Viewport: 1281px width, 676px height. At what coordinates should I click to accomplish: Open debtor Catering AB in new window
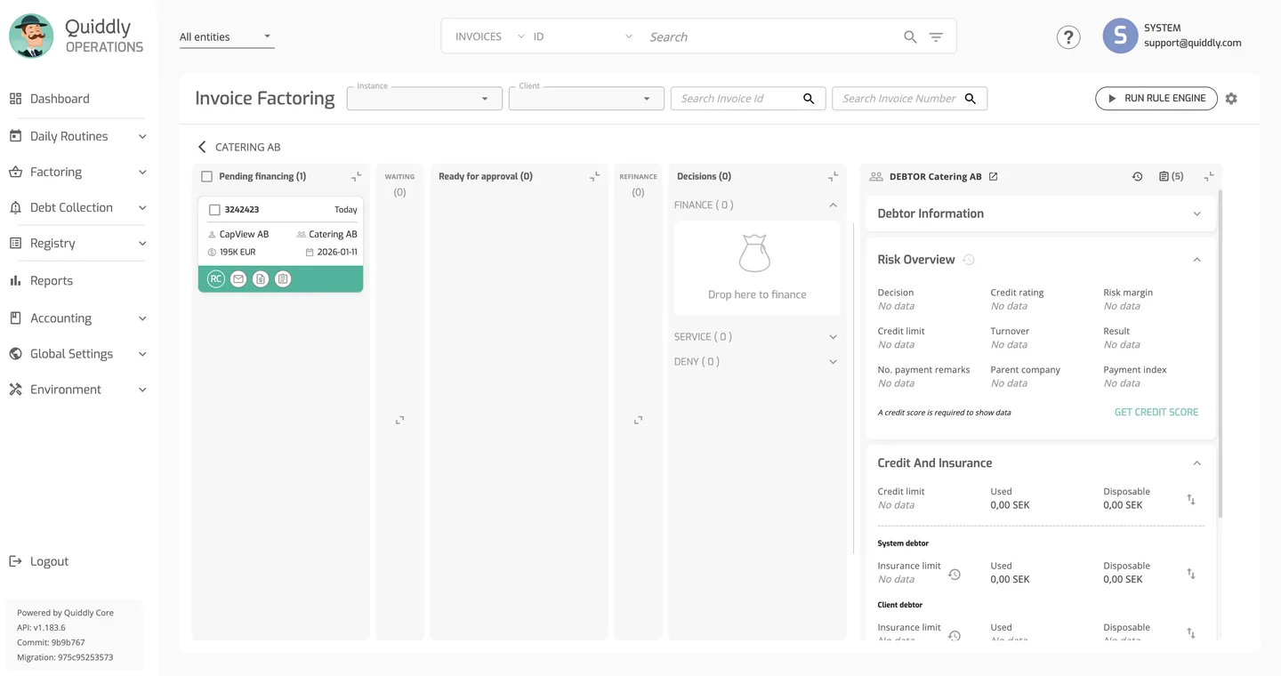tap(994, 176)
